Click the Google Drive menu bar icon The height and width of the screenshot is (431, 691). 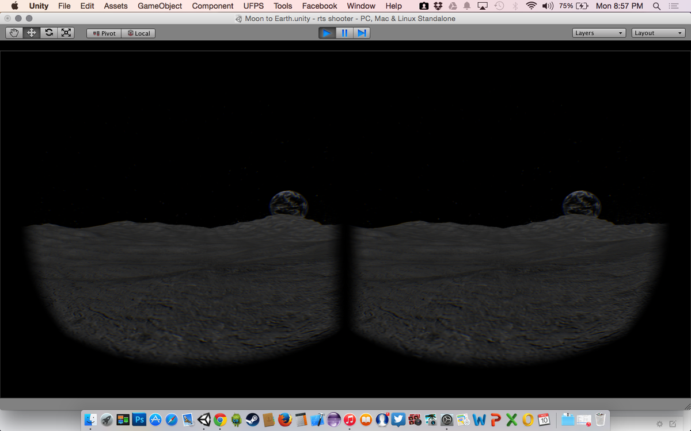pyautogui.click(x=452, y=6)
